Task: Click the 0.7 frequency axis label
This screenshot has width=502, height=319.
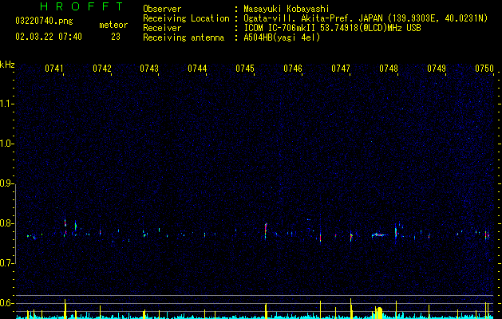Action: coord(6,263)
